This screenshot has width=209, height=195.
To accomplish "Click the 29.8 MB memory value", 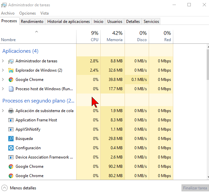I will [115, 139].
